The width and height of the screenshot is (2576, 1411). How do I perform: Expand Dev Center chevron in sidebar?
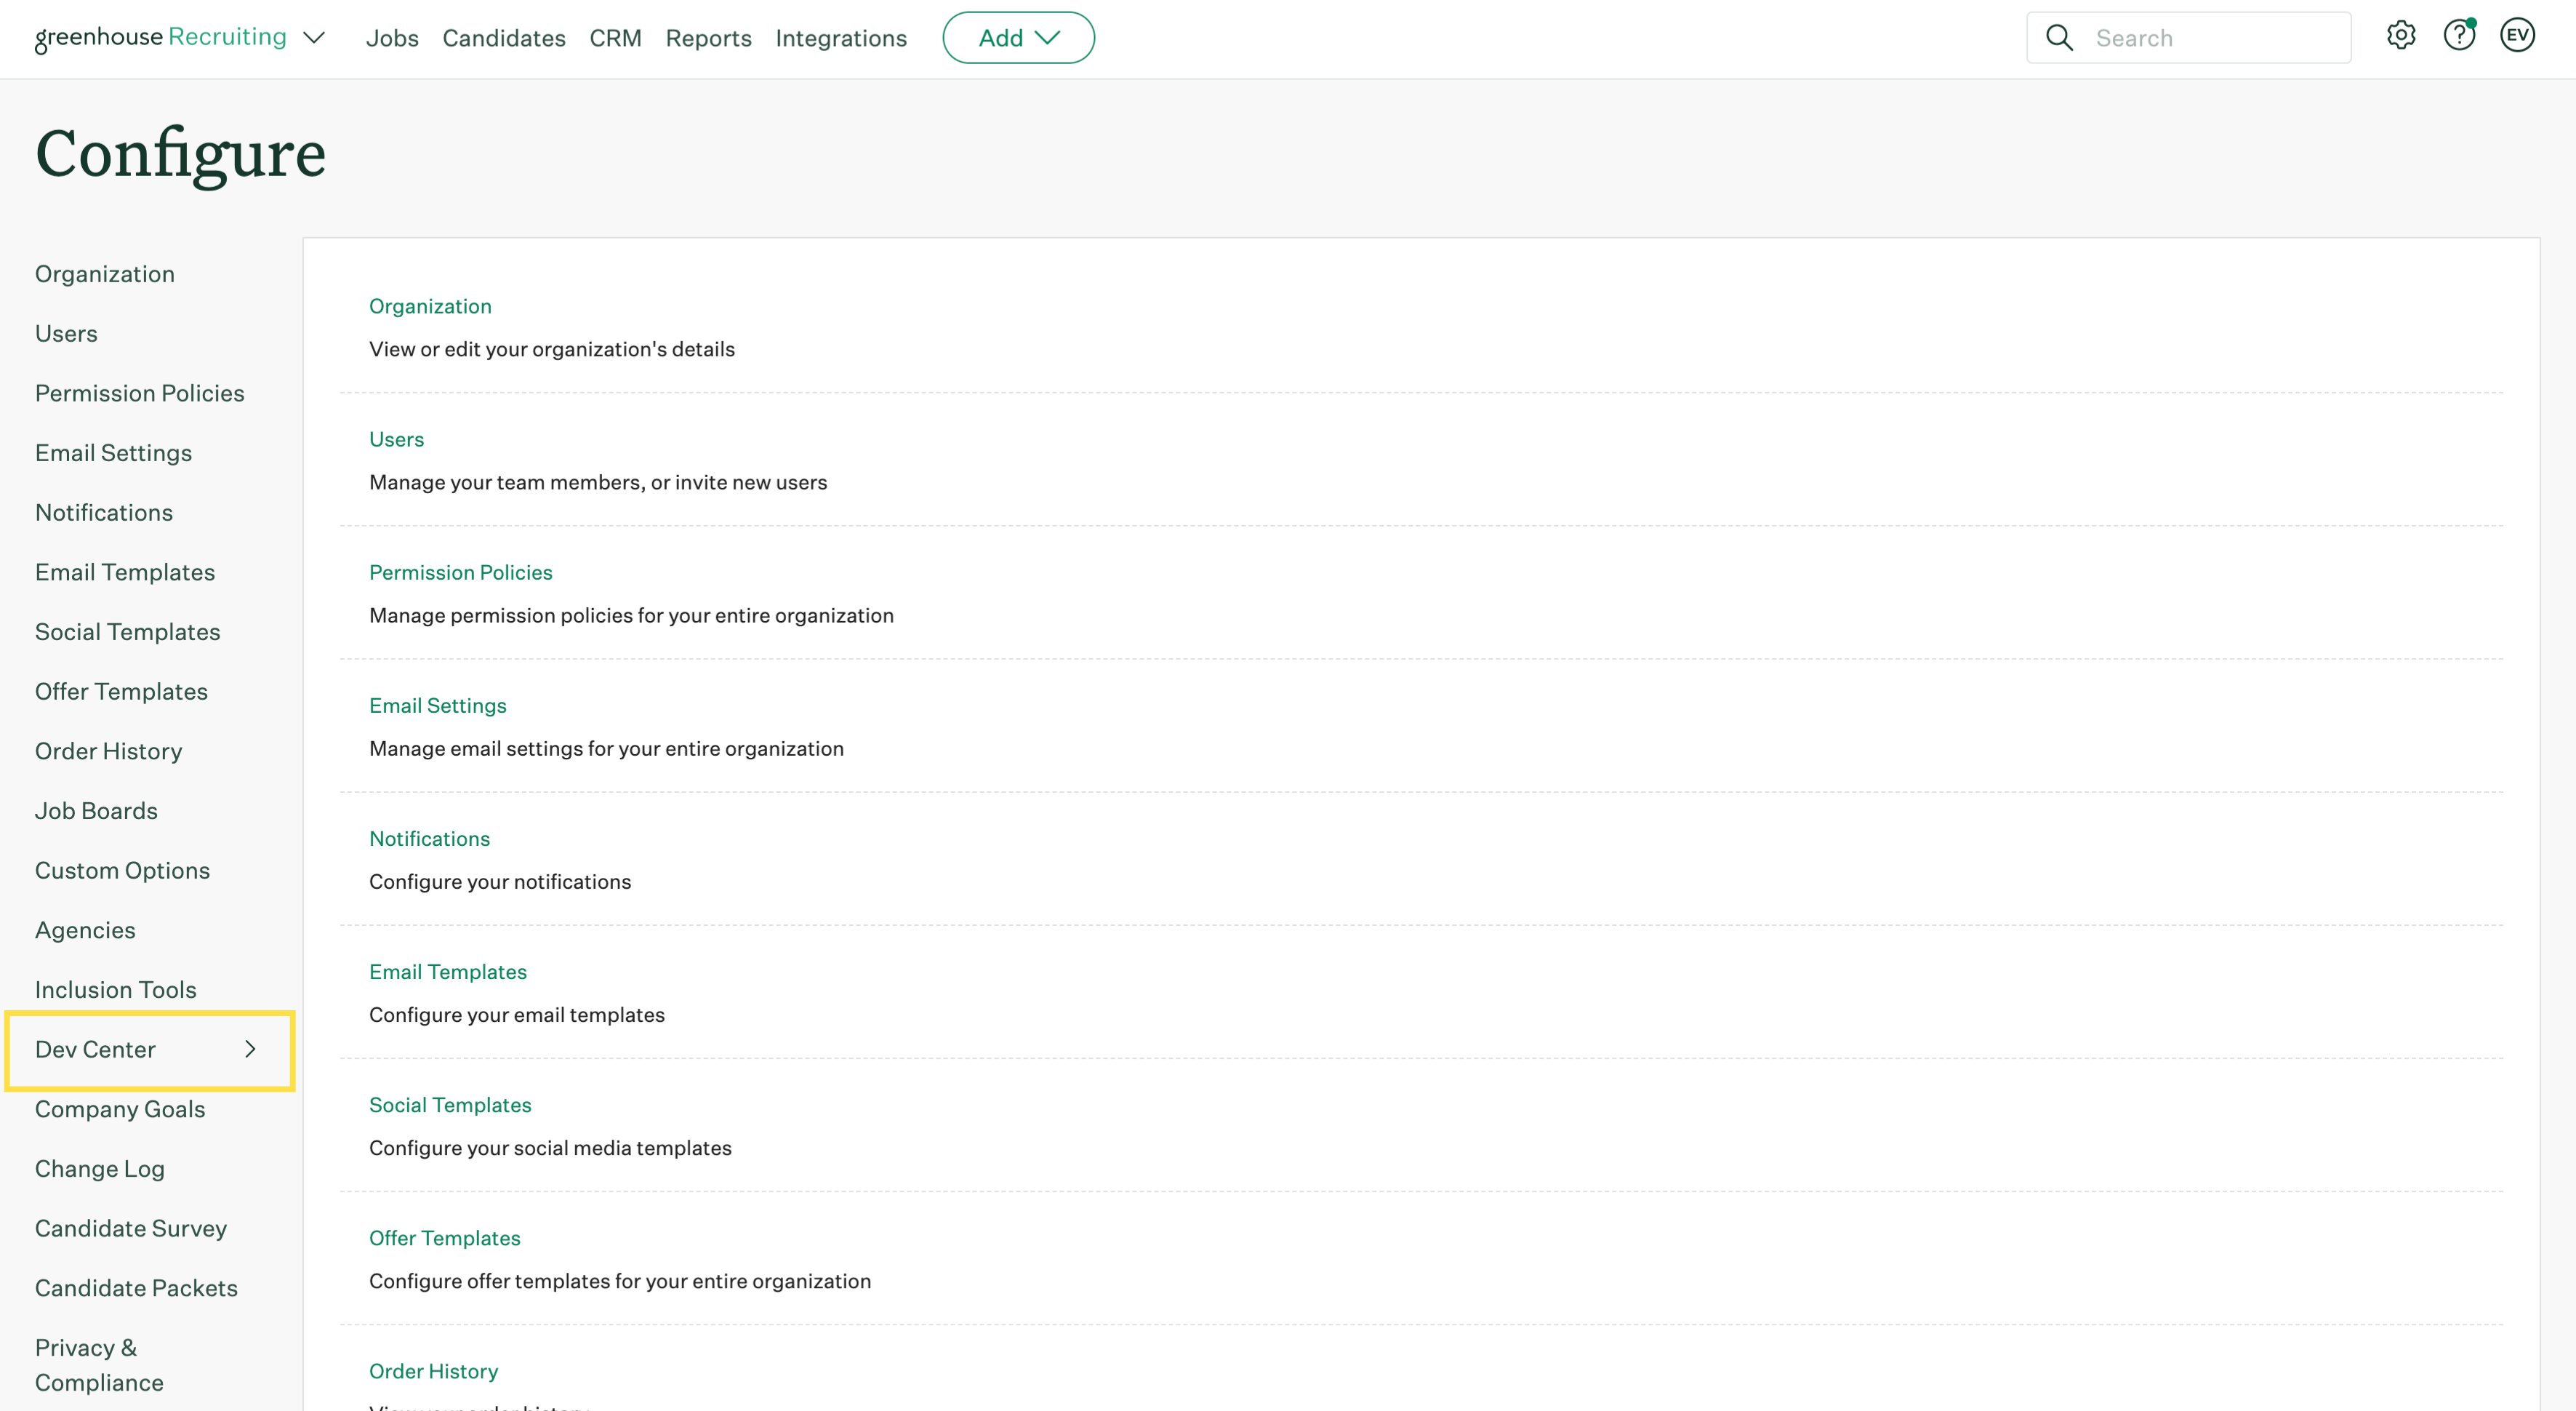coord(250,1049)
